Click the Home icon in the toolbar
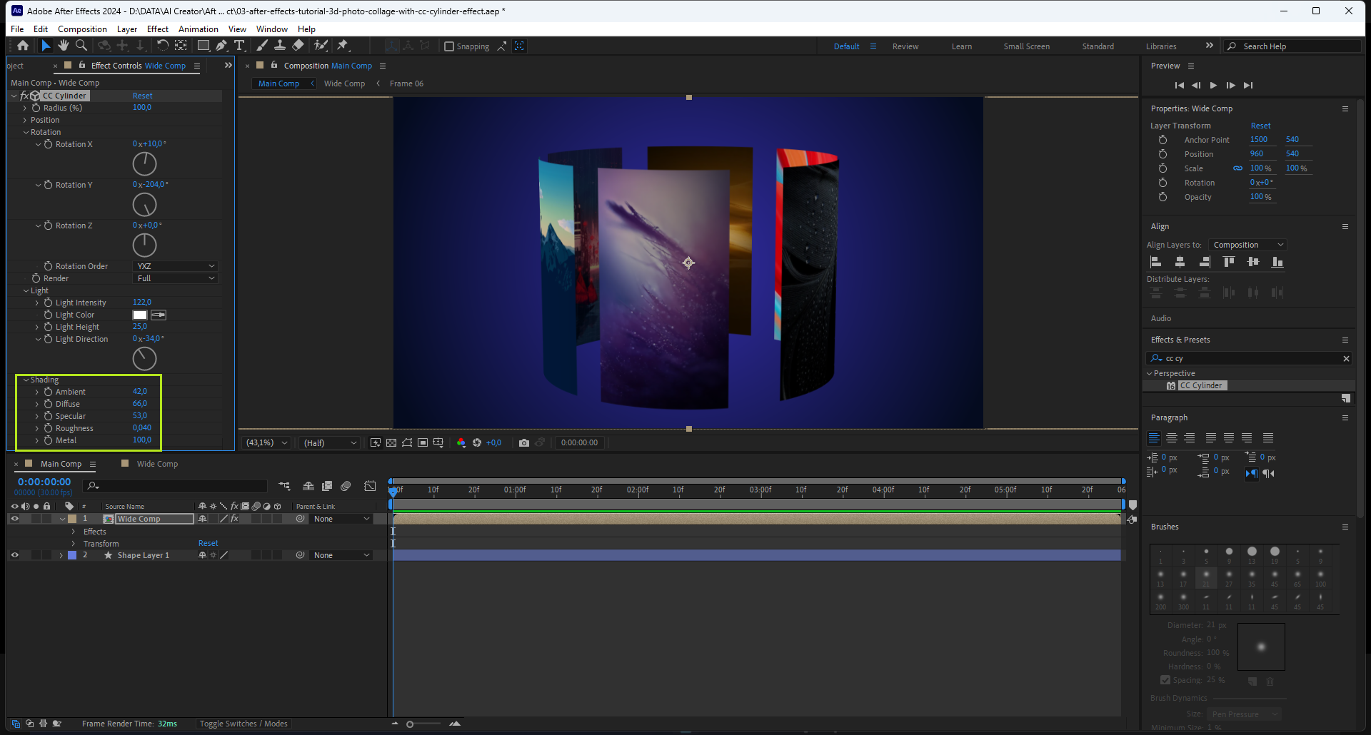The image size is (1371, 735). [23, 46]
